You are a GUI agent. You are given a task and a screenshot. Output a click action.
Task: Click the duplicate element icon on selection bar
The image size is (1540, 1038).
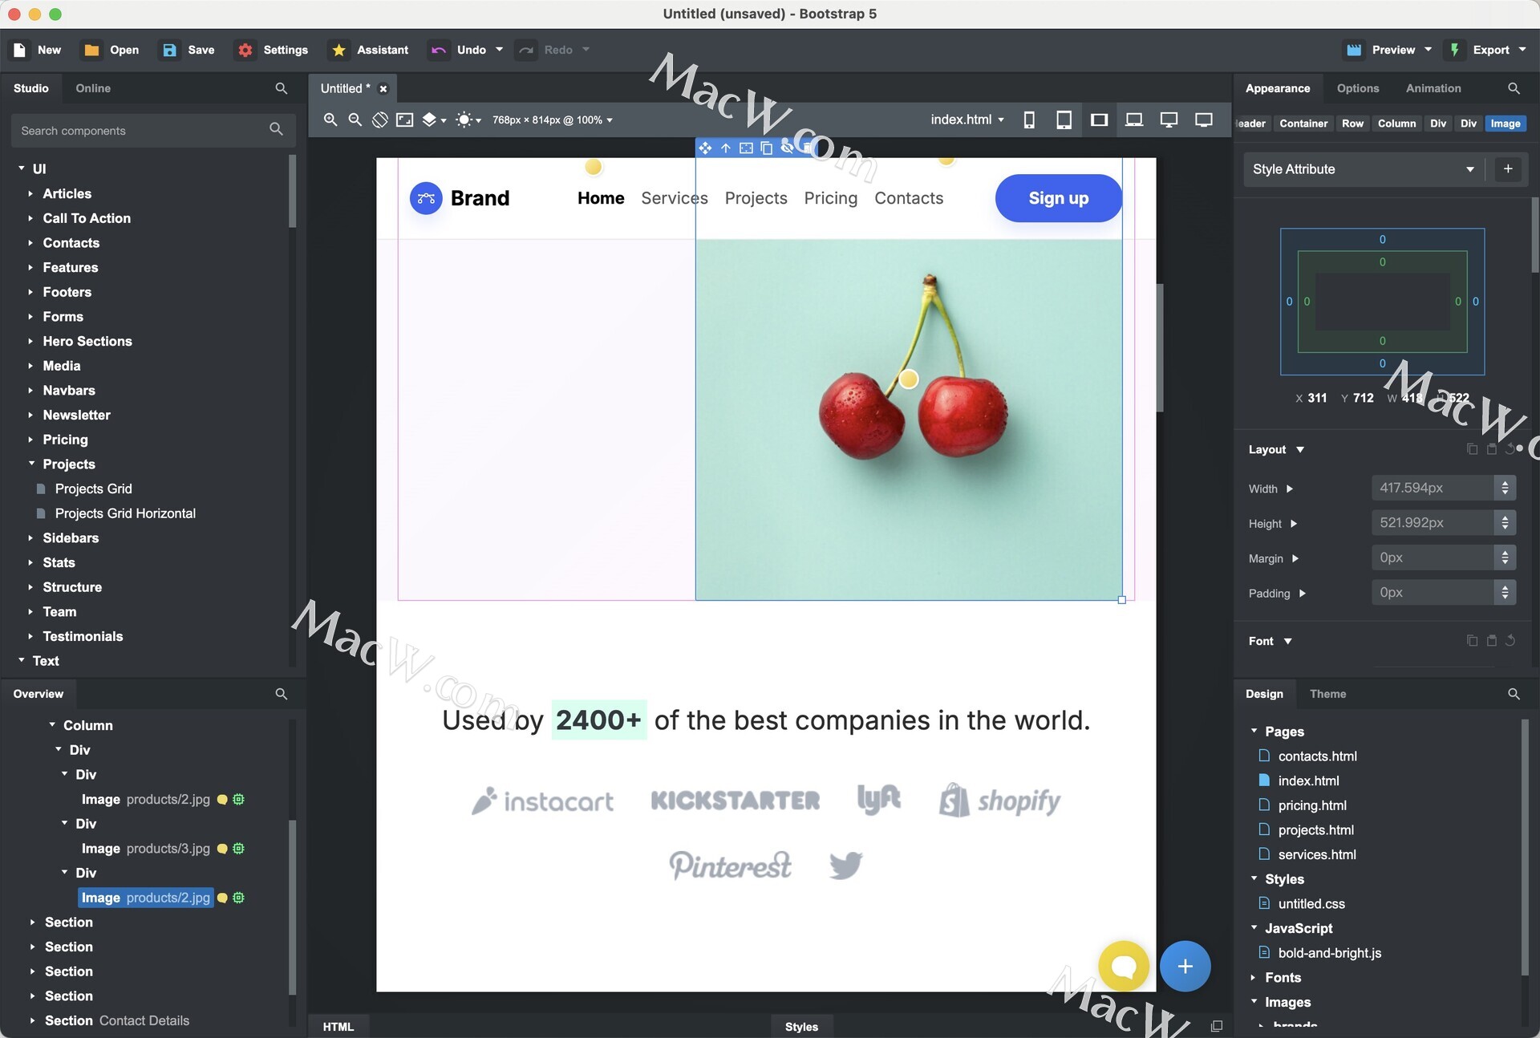(x=766, y=148)
